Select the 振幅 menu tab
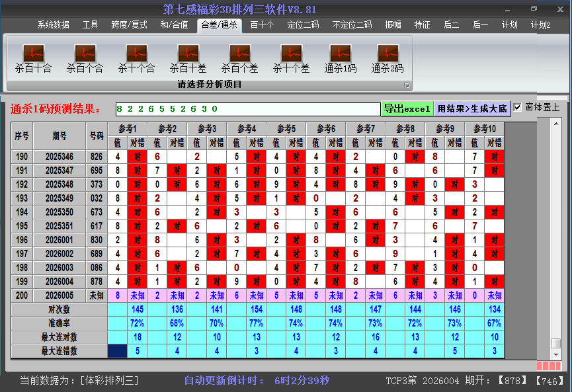This screenshot has width=572, height=392. tap(393, 25)
